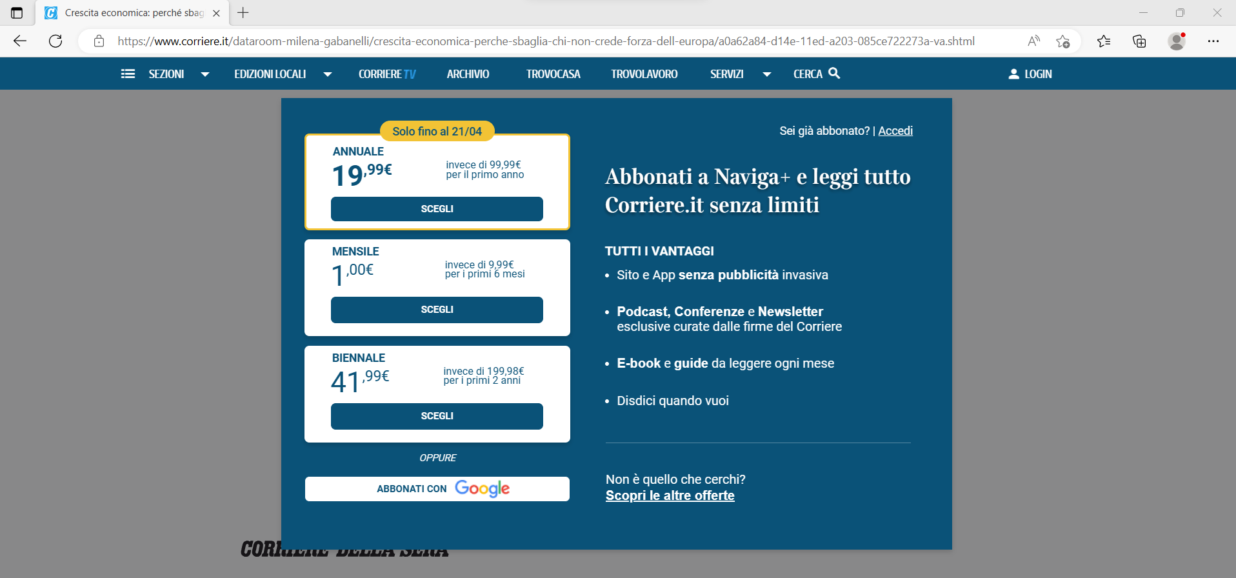Choose the Biennale plan Scegli button
Image resolution: width=1236 pixels, height=578 pixels.
tap(437, 416)
